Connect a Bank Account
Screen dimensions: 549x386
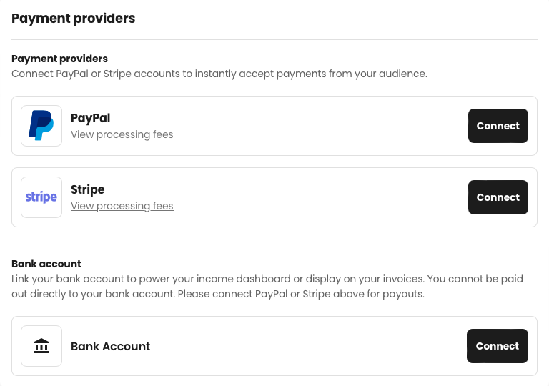pos(498,346)
